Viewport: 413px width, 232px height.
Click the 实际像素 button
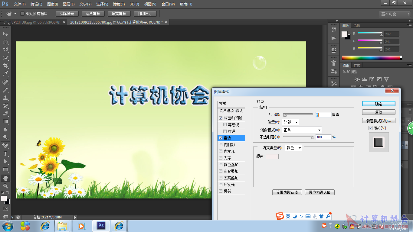pos(67,14)
